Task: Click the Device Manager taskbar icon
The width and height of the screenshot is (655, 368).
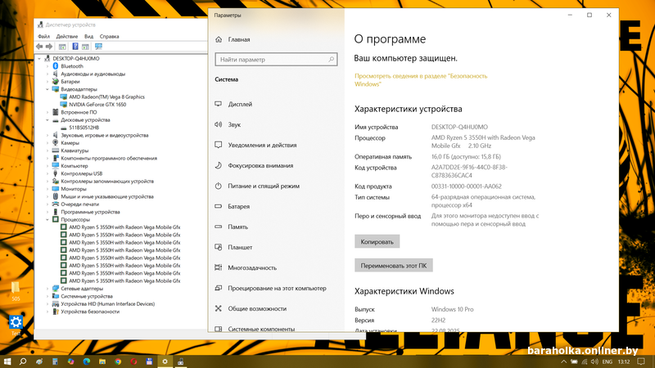Action: click(180, 361)
